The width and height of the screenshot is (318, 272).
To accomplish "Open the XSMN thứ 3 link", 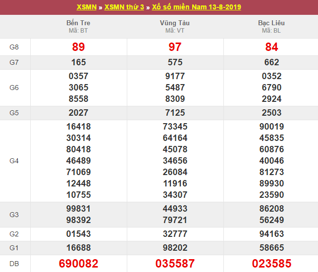I will pyautogui.click(x=124, y=7).
